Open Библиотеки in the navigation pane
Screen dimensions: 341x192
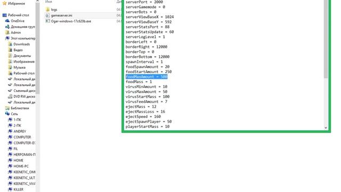[x=17, y=108]
